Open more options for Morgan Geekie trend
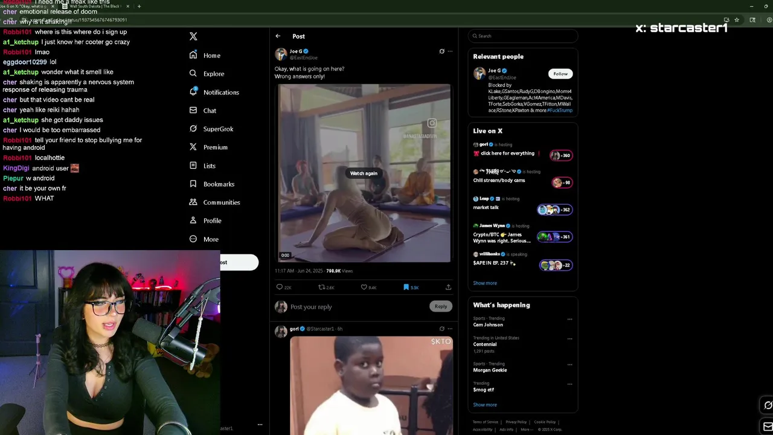 point(569,364)
